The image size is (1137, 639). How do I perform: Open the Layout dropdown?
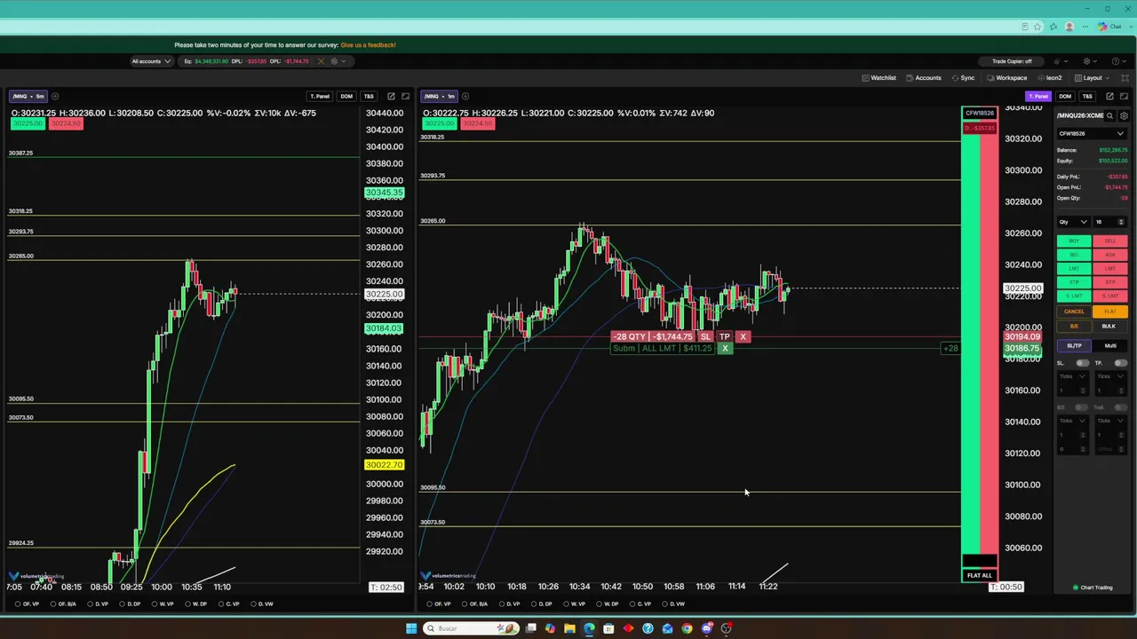click(x=1092, y=78)
